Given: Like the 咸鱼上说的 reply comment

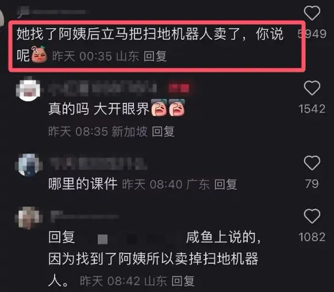Looking at the screenshot, I should point(312,216).
